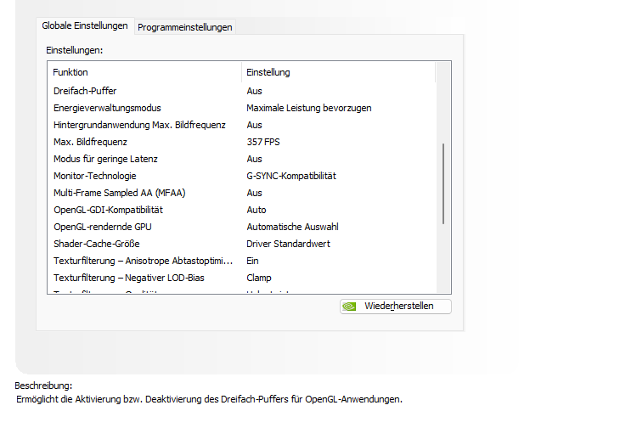Open Maximale Leistung bevorzugen setting value

coord(309,108)
